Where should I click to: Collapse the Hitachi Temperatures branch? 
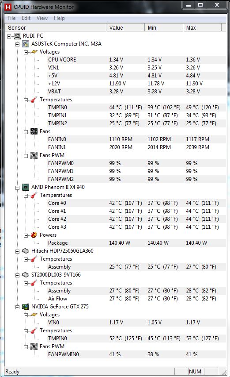tap(26, 259)
